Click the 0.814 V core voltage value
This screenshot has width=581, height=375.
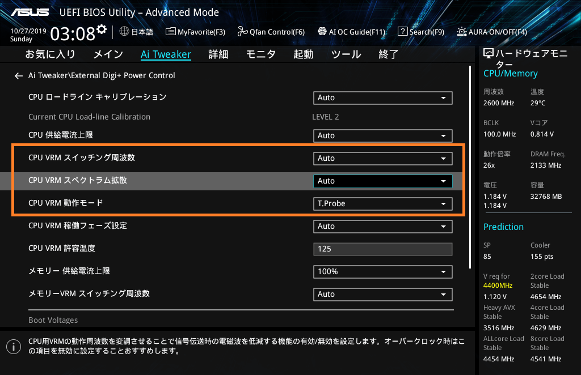(x=542, y=134)
